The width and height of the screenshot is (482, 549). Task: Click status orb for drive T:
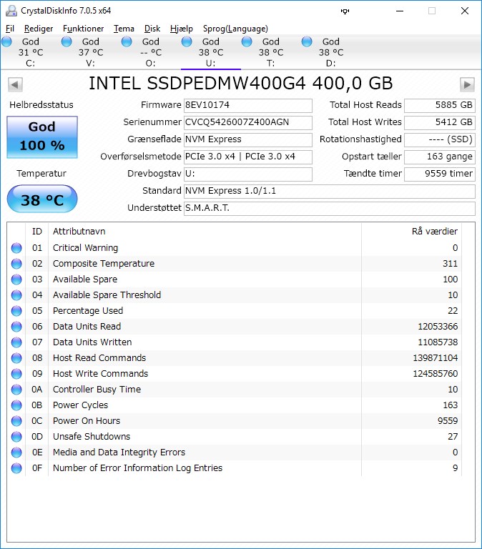(247, 41)
